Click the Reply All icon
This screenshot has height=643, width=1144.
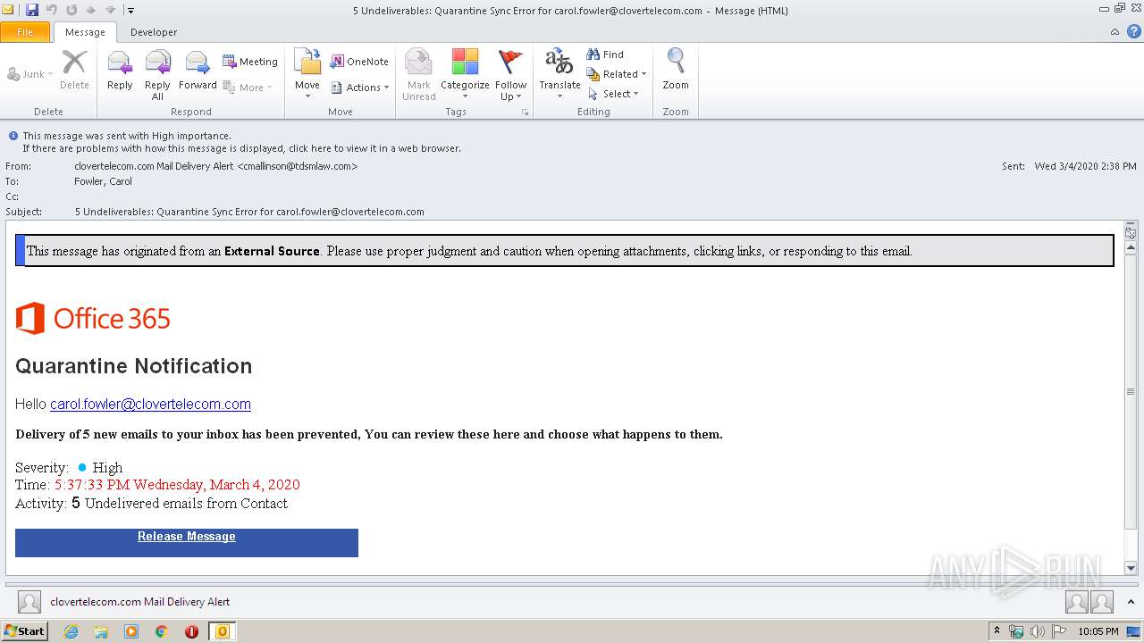point(157,75)
